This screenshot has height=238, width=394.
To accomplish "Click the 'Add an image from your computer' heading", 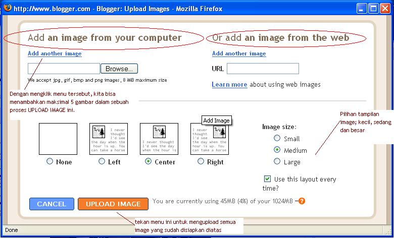I will (x=105, y=38).
